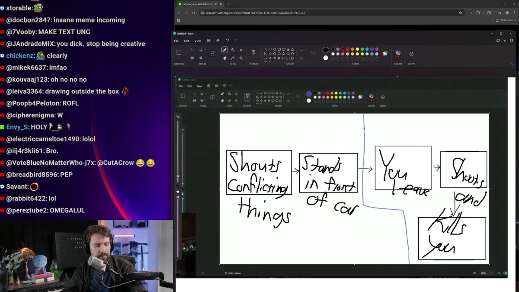The height and width of the screenshot is (292, 519).
Task: Open the View menu in Paint
Action: (198, 41)
